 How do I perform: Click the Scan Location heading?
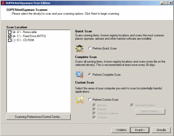[x=17, y=27]
